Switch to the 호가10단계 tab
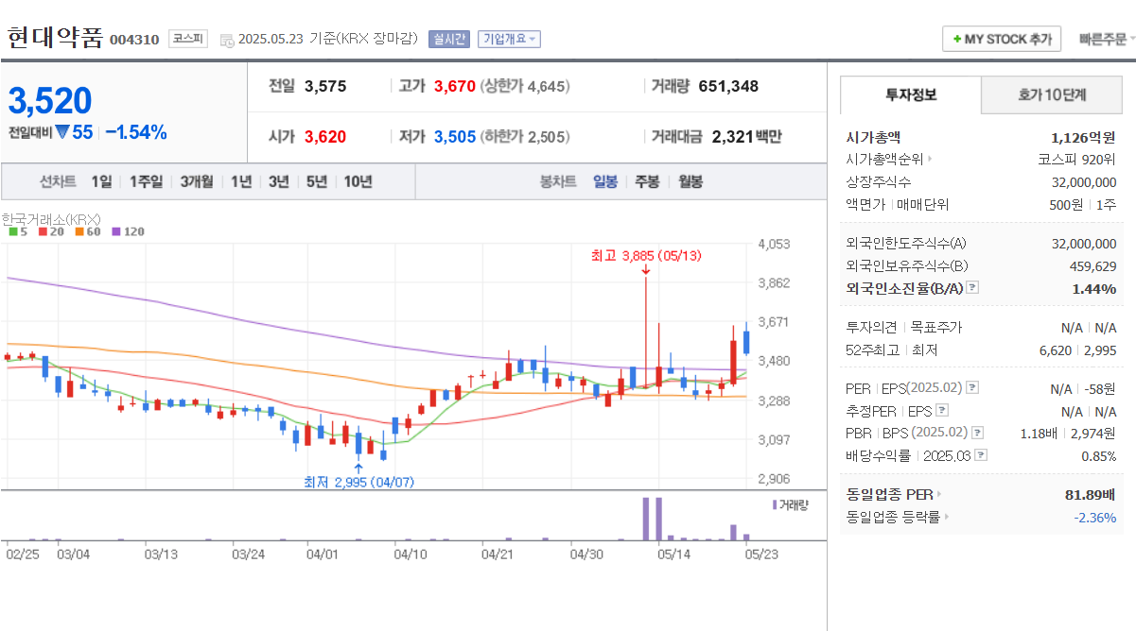The width and height of the screenshot is (1136, 631). pyautogui.click(x=1052, y=95)
